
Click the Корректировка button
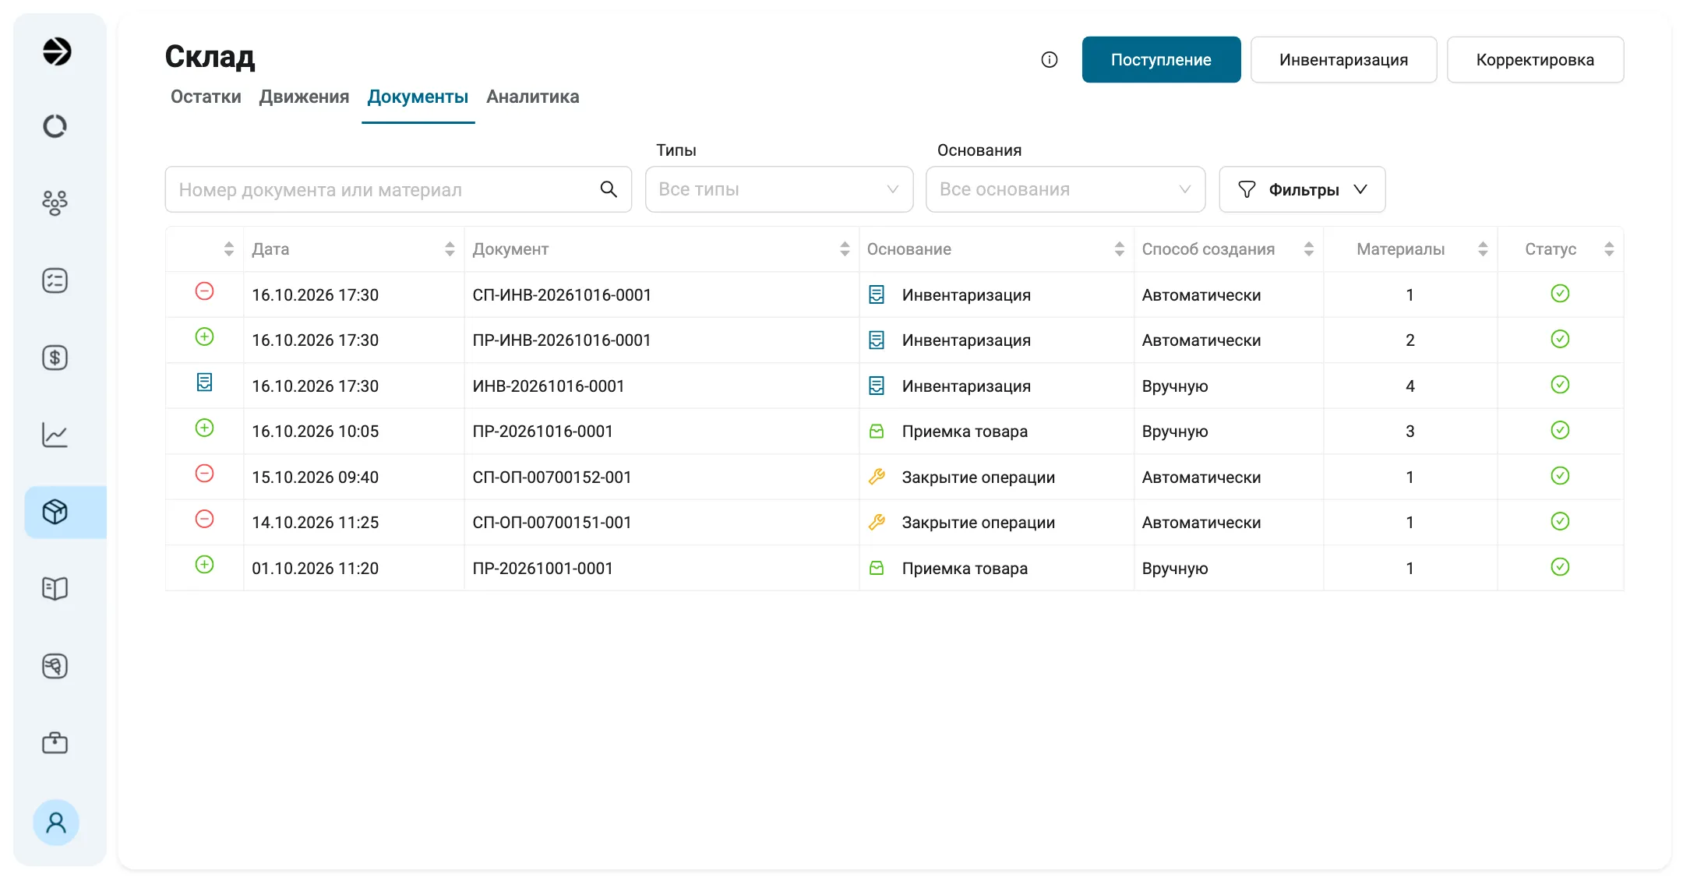tap(1535, 60)
